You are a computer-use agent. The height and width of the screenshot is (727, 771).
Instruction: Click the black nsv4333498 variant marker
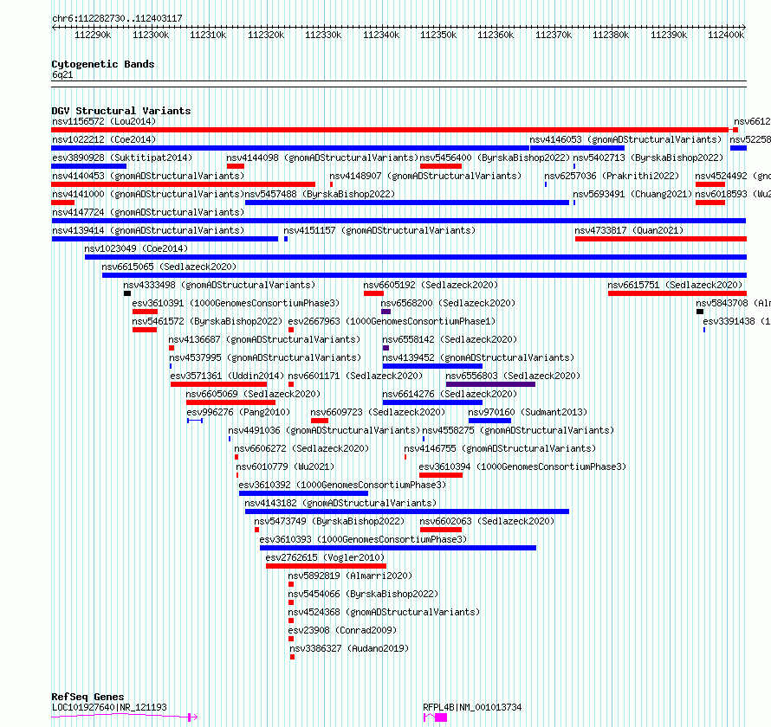point(127,293)
